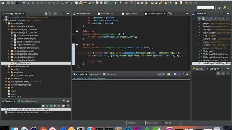Click the green Relaunch toolbar icon
Screen dimensions: 232x130
tap(71, 3)
